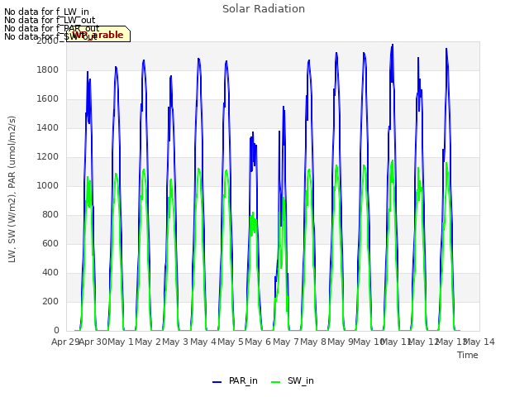Click the 'No data for f_PAR_out' message
The height and width of the screenshot is (397, 529).
click(x=51, y=28)
